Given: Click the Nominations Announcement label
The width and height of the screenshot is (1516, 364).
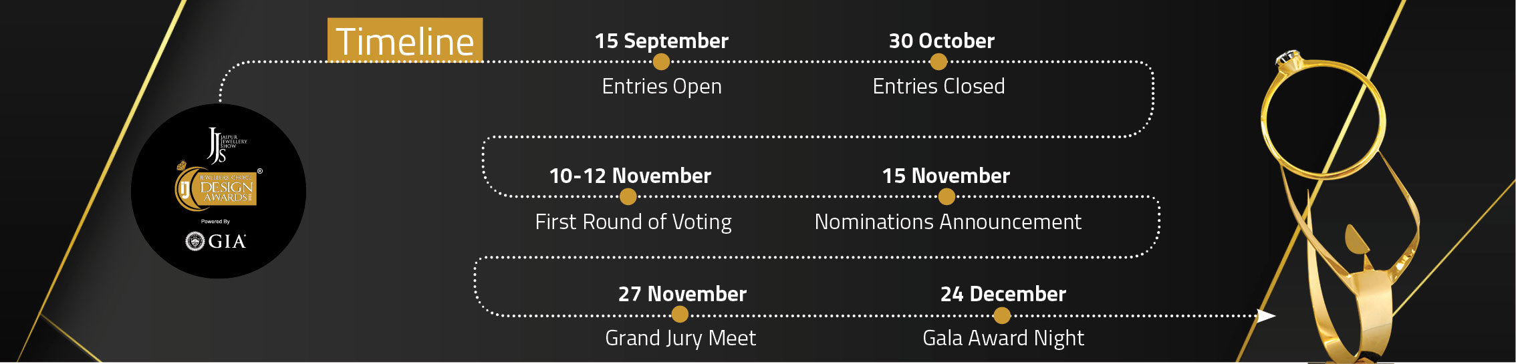Looking at the screenshot, I should pos(948,222).
